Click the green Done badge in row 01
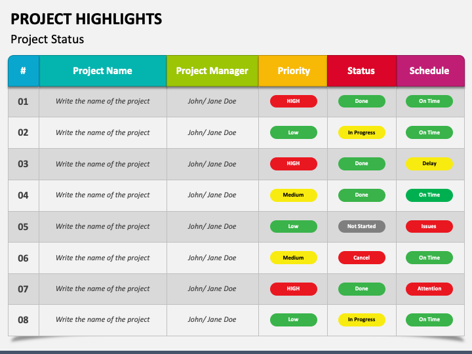The height and width of the screenshot is (354, 472). (x=361, y=102)
